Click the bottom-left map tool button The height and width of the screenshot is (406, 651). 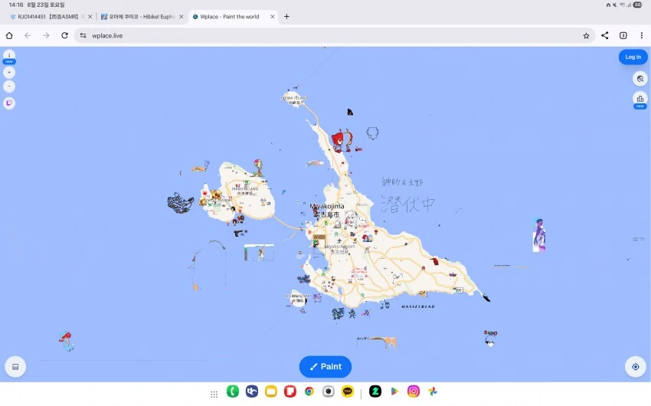click(15, 367)
